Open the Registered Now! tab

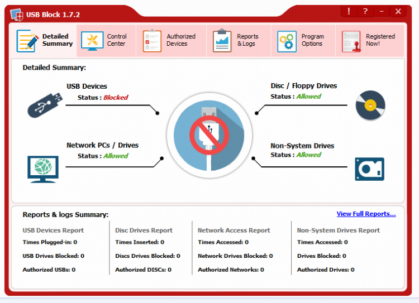click(x=370, y=41)
